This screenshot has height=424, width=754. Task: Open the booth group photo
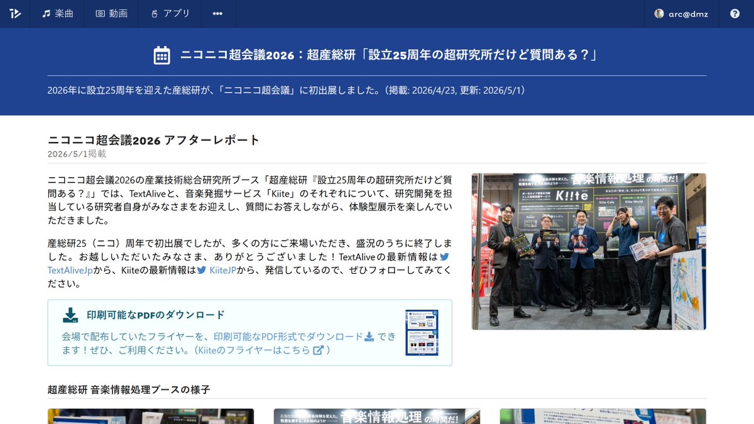coord(589,251)
